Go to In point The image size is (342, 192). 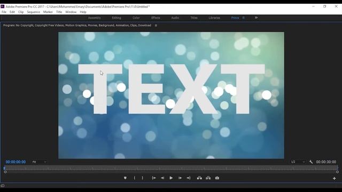tap(154, 178)
